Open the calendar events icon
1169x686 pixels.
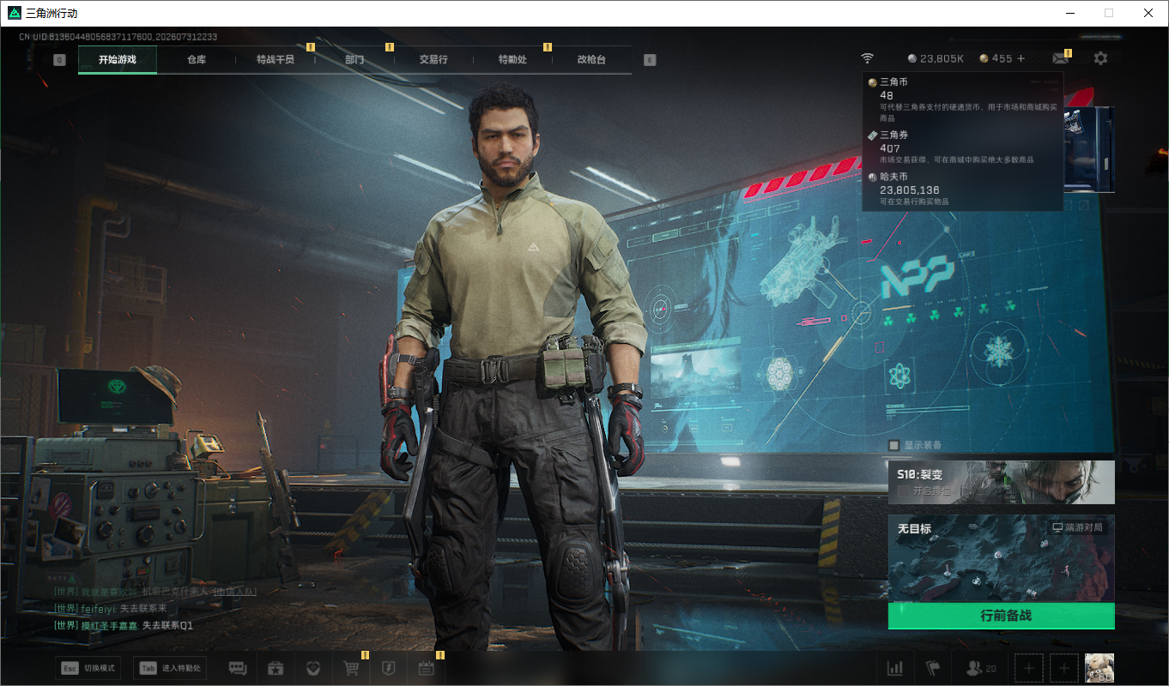pyautogui.click(x=426, y=668)
